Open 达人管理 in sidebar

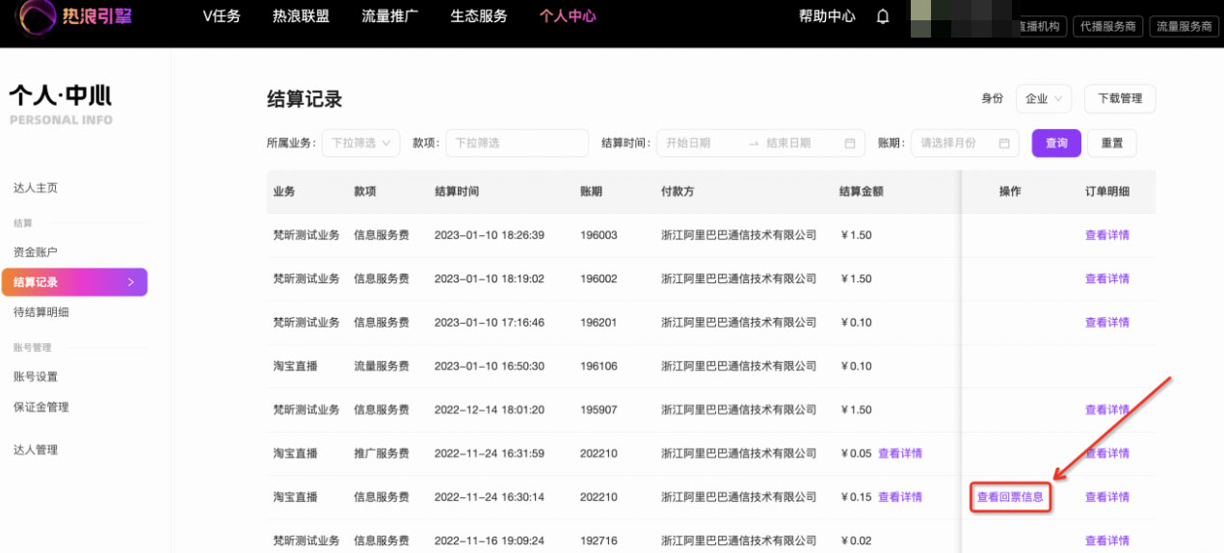36,450
